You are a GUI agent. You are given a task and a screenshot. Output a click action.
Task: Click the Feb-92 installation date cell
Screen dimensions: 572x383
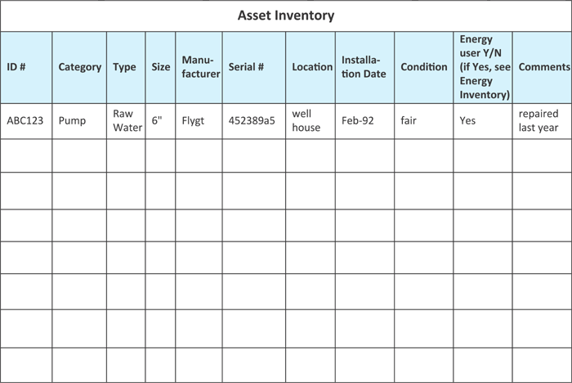(364, 121)
